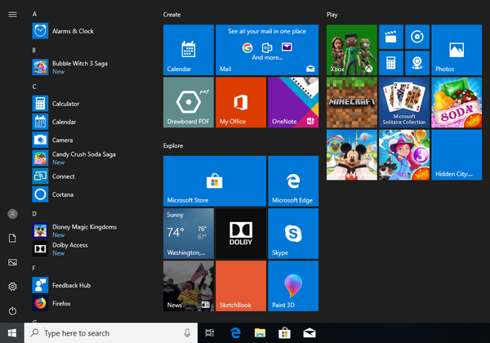490x343 pixels.
Task: Open Dolby Access in the app list
Action: 91,248
